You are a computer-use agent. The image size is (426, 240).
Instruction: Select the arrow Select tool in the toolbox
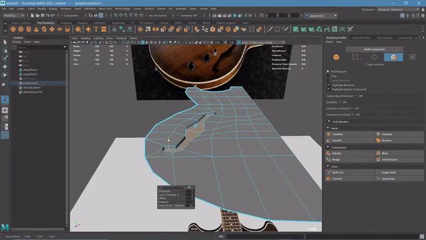5,42
